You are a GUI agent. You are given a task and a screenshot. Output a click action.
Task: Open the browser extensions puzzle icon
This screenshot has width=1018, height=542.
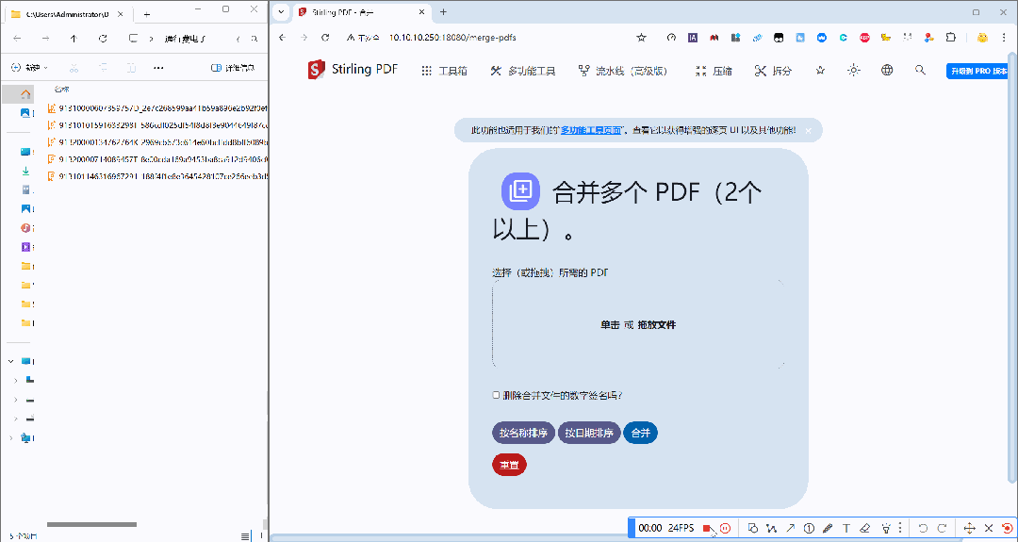(x=951, y=38)
